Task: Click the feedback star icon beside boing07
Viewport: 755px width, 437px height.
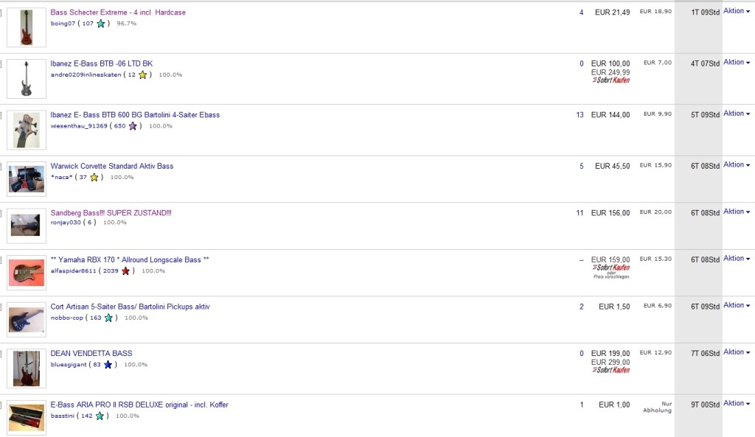Action: coord(100,24)
